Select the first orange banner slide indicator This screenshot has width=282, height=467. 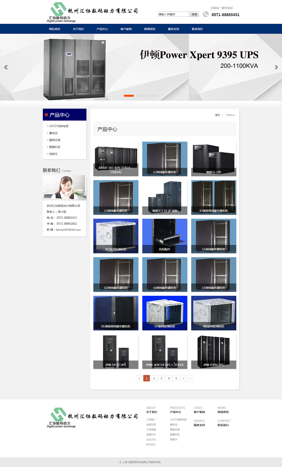pos(128,96)
